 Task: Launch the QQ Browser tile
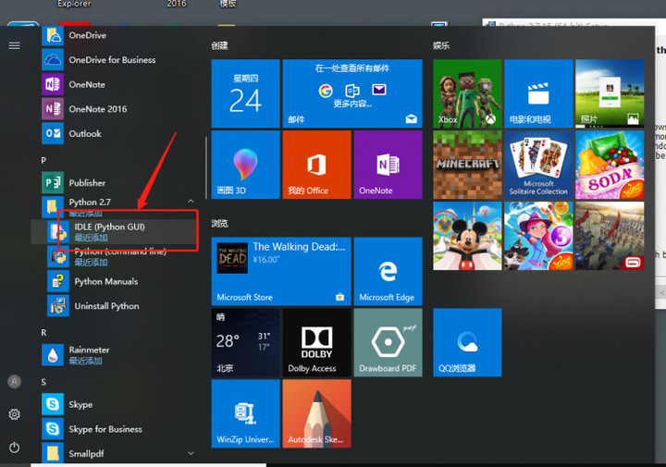pyautogui.click(x=467, y=342)
